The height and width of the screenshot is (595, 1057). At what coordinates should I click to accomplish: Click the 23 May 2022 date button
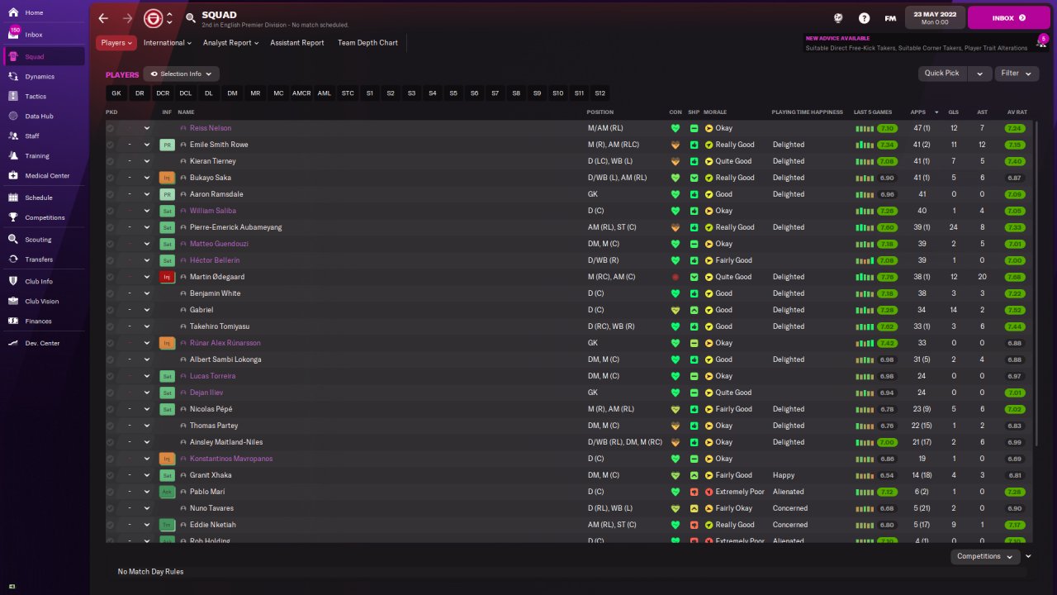click(x=936, y=17)
